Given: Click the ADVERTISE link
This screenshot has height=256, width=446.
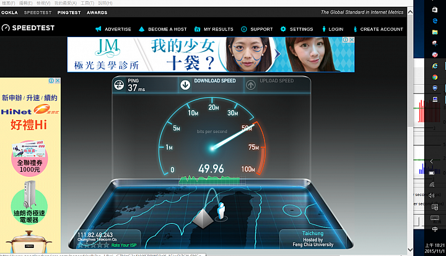Looking at the screenshot, I should (118, 29).
